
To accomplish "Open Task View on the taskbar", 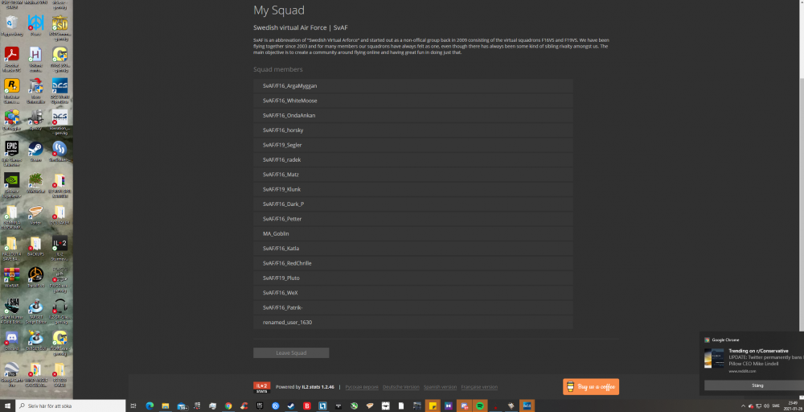I will click(x=133, y=406).
